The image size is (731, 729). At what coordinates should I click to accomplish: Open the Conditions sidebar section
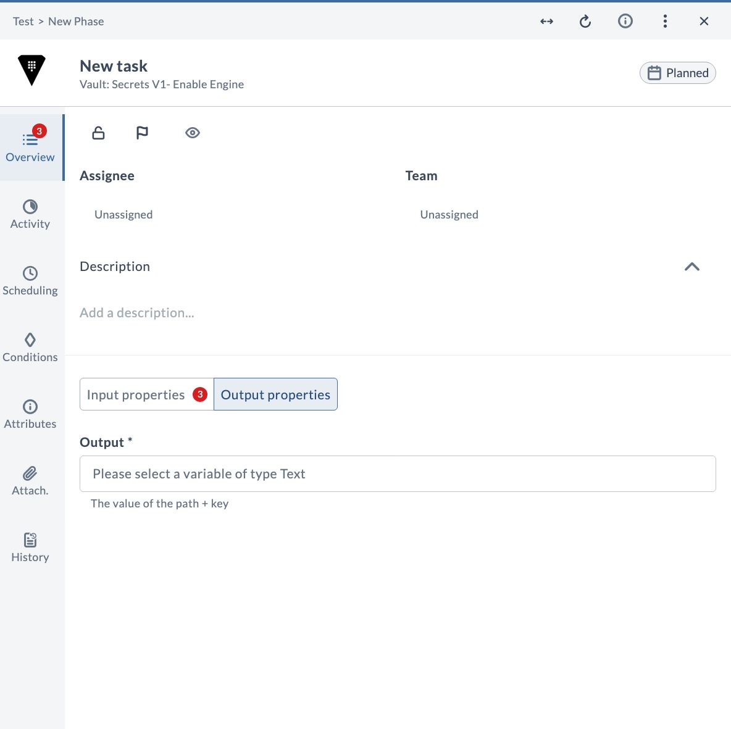pyautogui.click(x=30, y=348)
